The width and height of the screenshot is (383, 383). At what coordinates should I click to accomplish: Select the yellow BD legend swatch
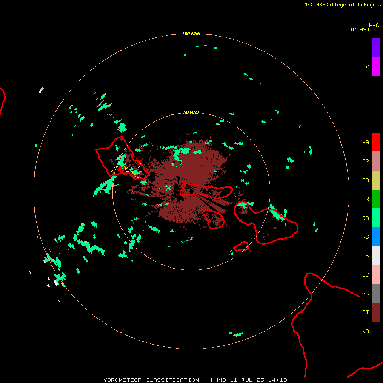[x=376, y=180]
